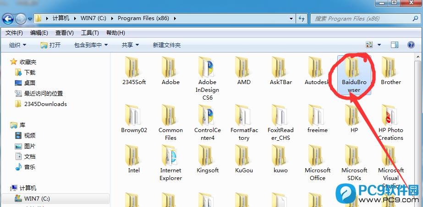Toggle the preview pane button

click(395, 45)
